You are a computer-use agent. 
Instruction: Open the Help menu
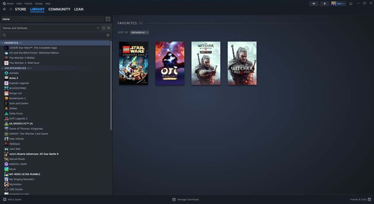(x=48, y=4)
